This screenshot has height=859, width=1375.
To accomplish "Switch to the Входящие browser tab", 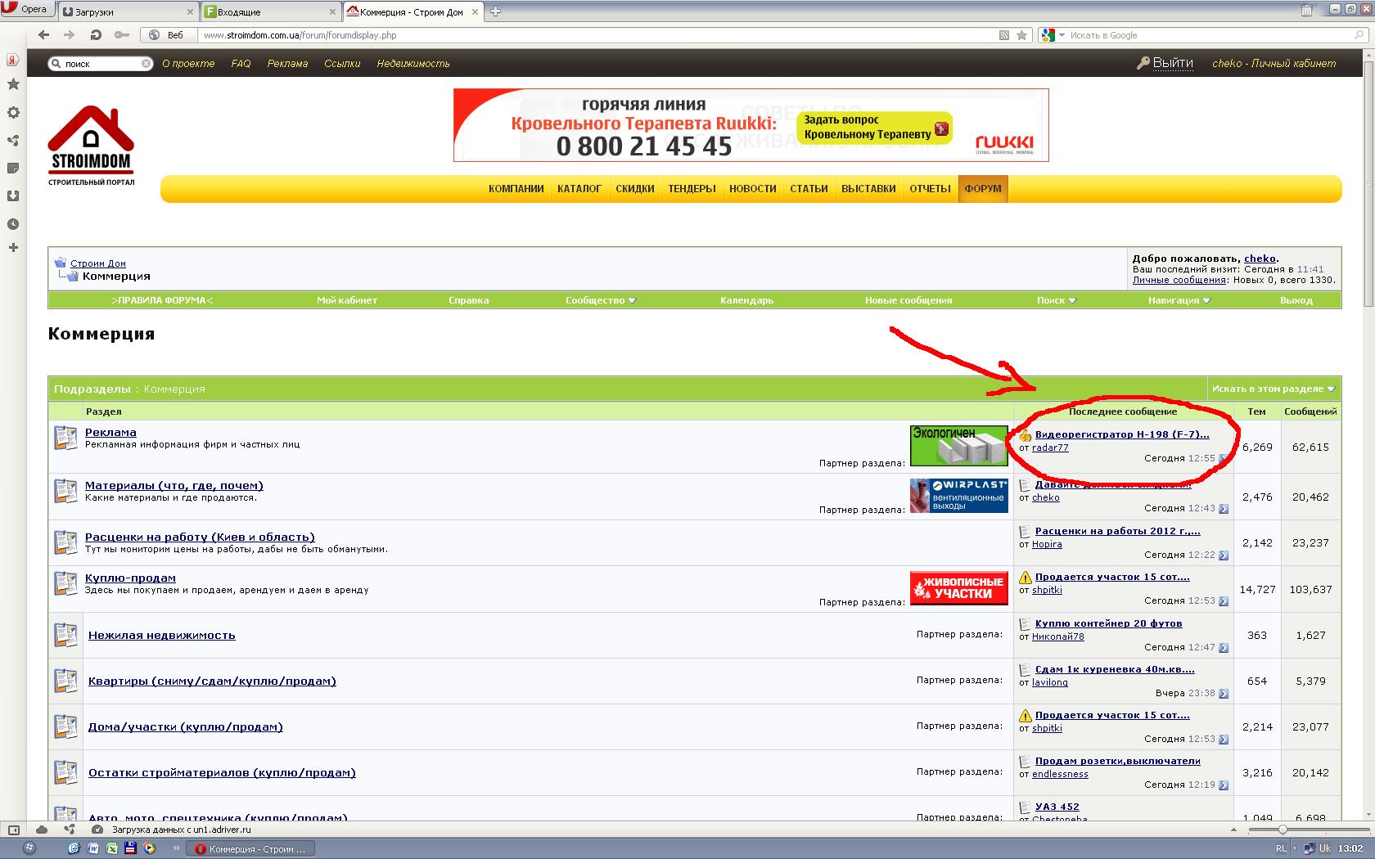I will click(x=270, y=11).
